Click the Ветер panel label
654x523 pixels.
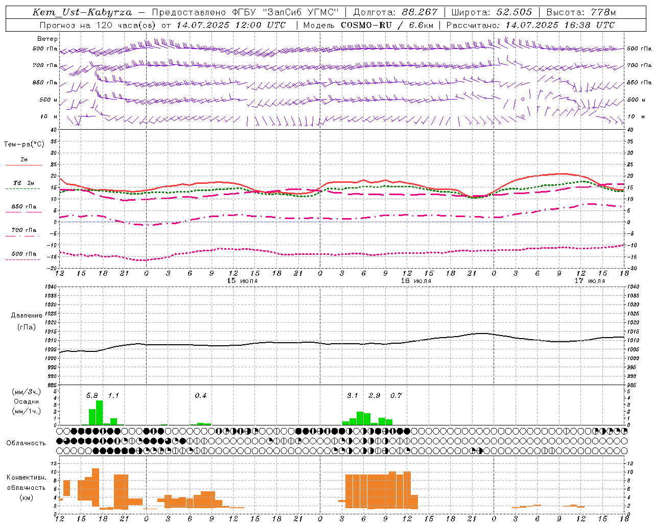pyautogui.click(x=48, y=39)
